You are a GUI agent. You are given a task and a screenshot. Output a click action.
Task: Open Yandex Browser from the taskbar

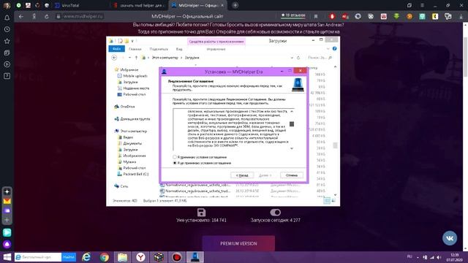click(x=140, y=257)
